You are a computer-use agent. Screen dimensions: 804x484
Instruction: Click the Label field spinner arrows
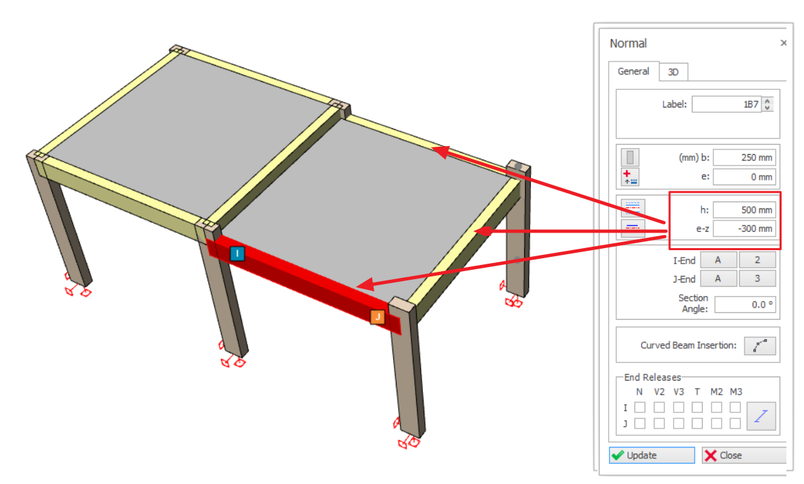[x=768, y=105]
